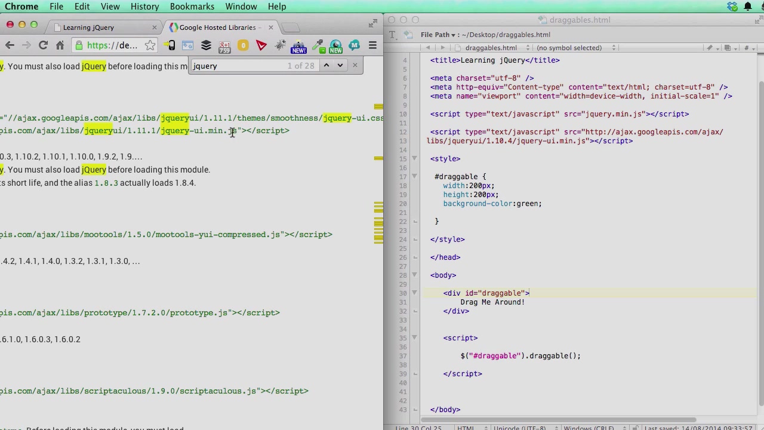Open the yellow badge 0 extension
The height and width of the screenshot is (430, 764).
point(243,45)
